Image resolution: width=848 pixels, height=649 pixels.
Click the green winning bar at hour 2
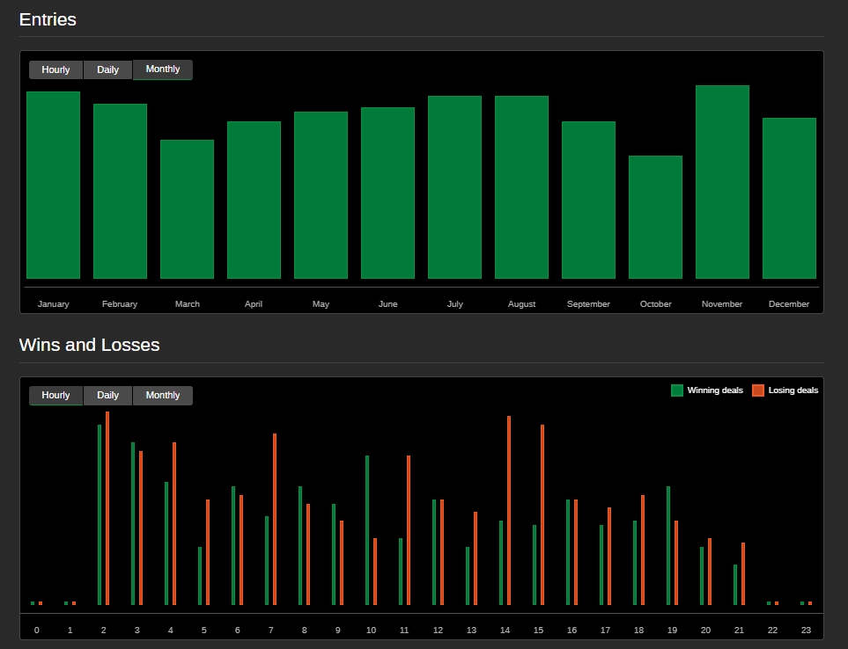pyautogui.click(x=100, y=514)
